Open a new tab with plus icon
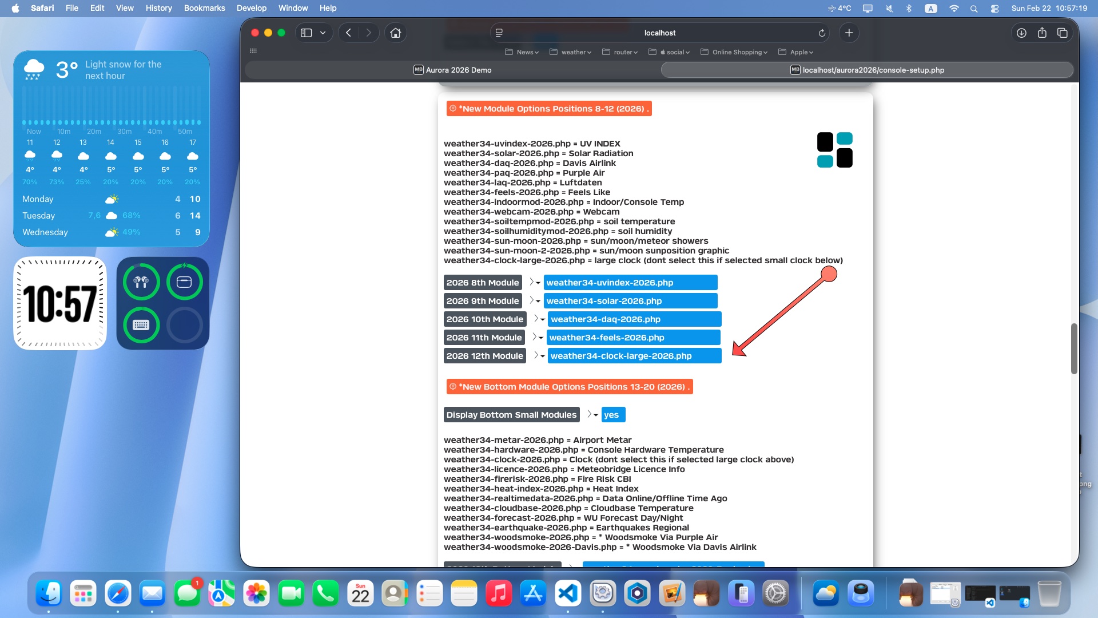The width and height of the screenshot is (1098, 618). point(849,33)
